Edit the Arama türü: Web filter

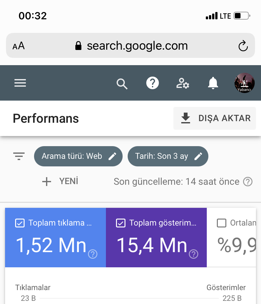click(x=78, y=156)
